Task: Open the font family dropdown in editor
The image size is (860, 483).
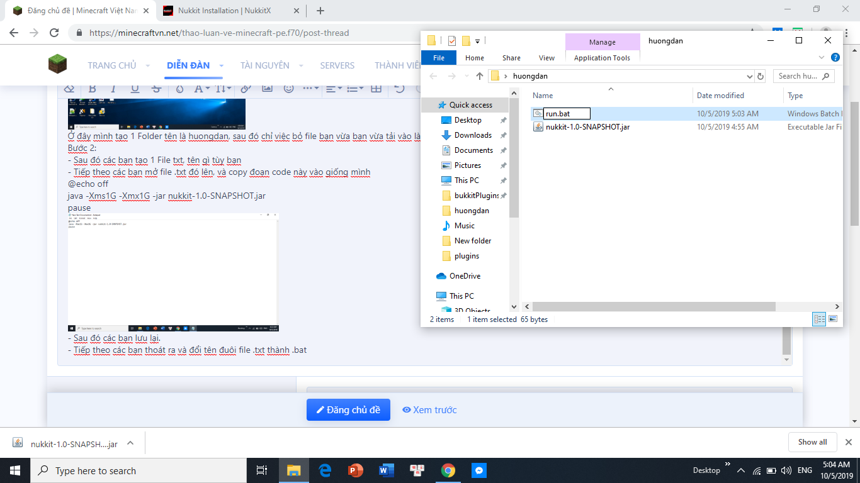Action: tap(201, 89)
